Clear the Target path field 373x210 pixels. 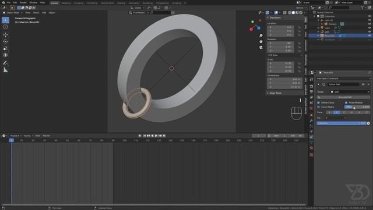click(x=368, y=92)
